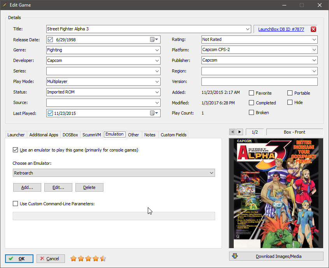Mark the game as Broken
Viewport: 329px width, 268px height.
click(x=251, y=113)
